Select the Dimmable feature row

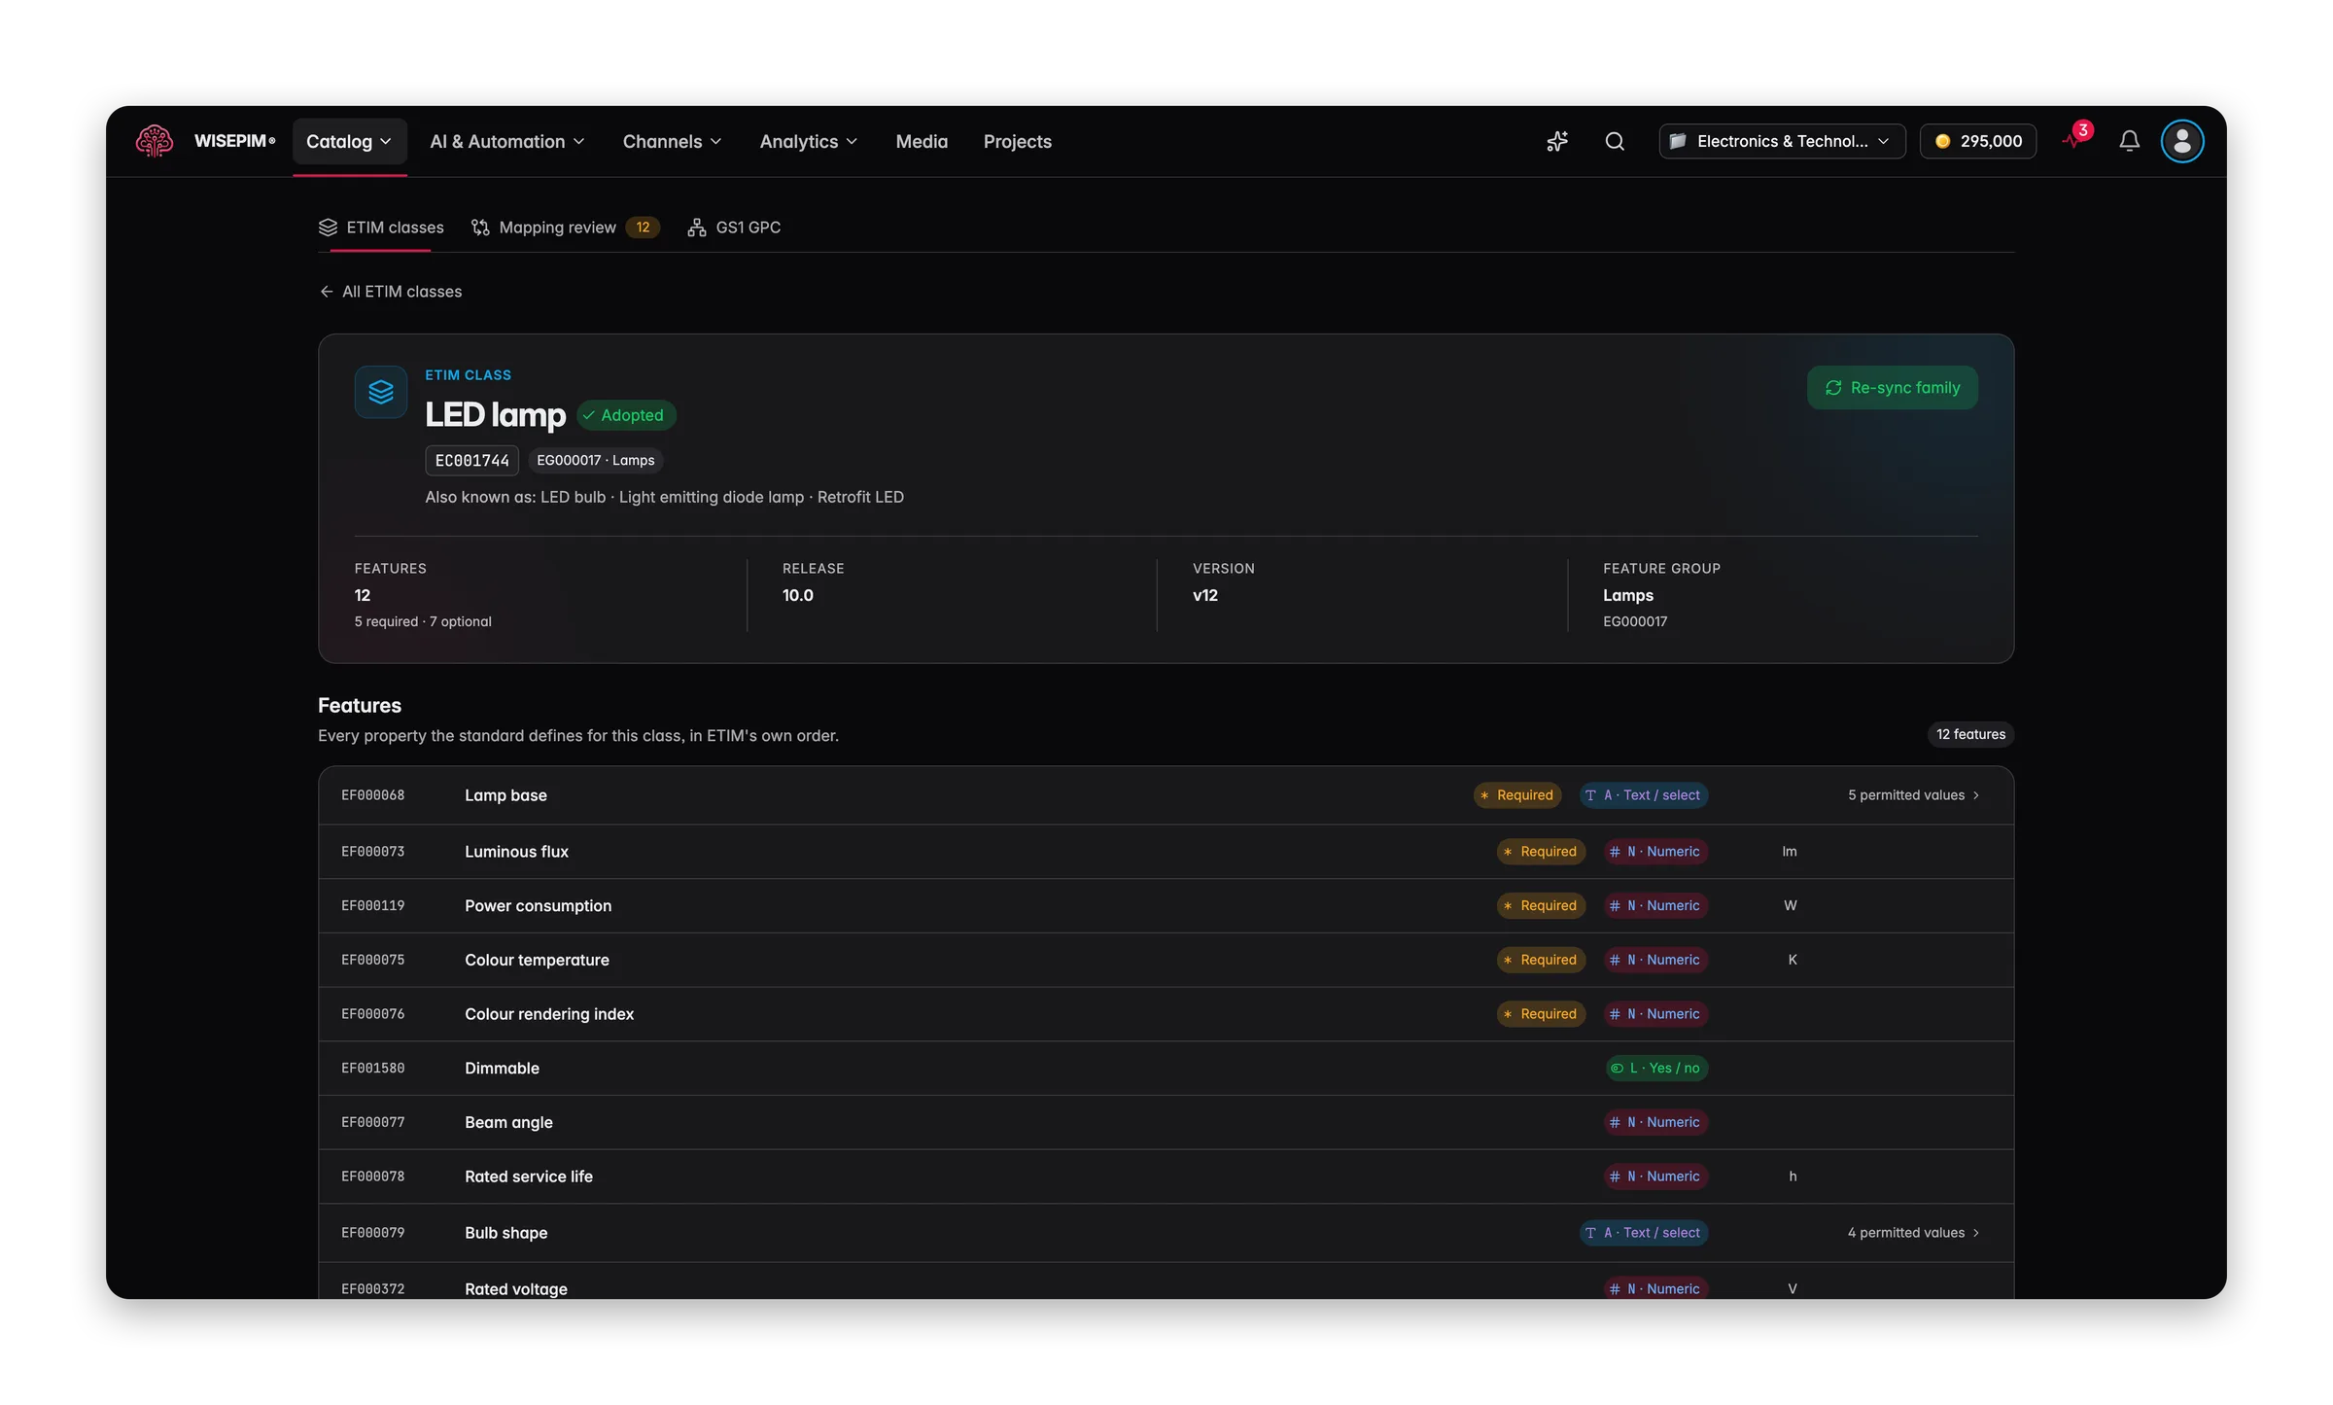pyautogui.click(x=1166, y=1068)
